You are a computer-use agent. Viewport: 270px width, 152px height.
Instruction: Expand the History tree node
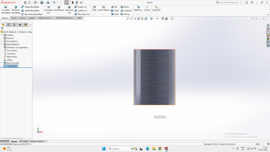[2, 35]
